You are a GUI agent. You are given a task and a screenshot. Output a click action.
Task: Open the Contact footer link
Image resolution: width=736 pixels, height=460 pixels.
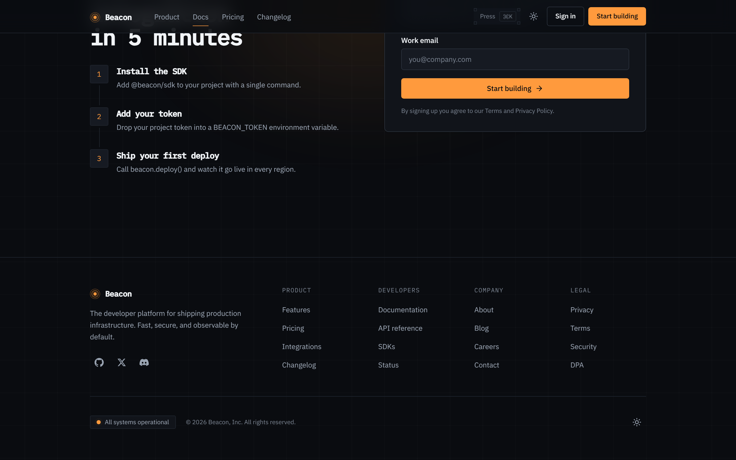tap(486, 365)
